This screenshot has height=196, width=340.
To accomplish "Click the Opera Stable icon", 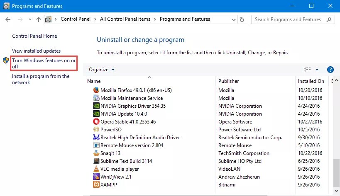I will tap(96, 121).
